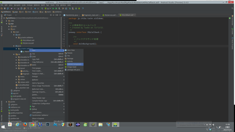Collapse the aidl folder node
The width and height of the screenshot is (235, 132).
point(14,35)
